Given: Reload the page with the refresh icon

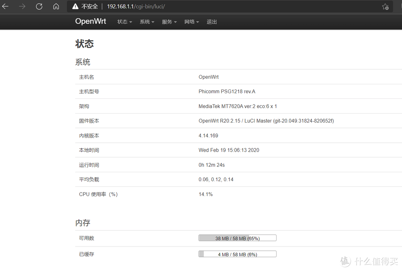Looking at the screenshot, I should pos(39,6).
